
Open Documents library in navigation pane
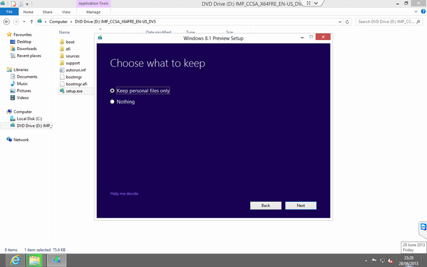27,77
